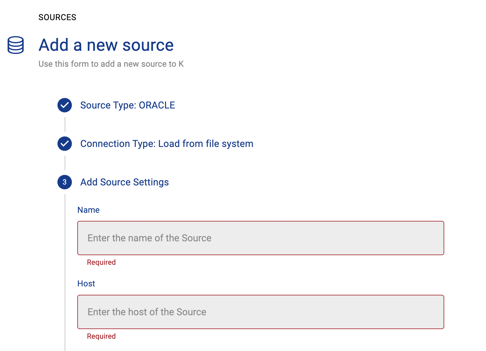Click the Host field label
Screen dimensions: 486x351
click(x=86, y=284)
